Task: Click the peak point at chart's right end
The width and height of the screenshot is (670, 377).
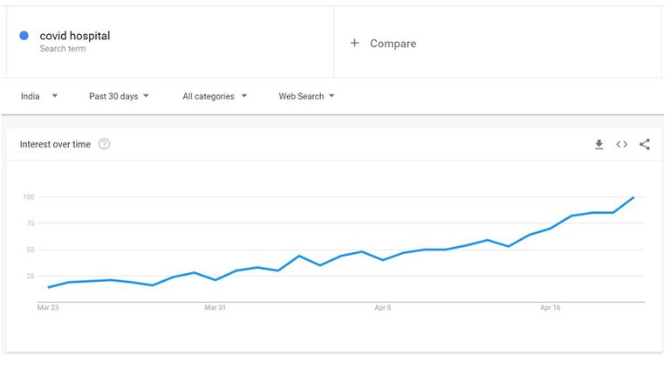Action: point(633,197)
